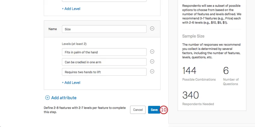Focus the partially visible level field at top
This screenshot has height=127, width=255.
(104, 1)
